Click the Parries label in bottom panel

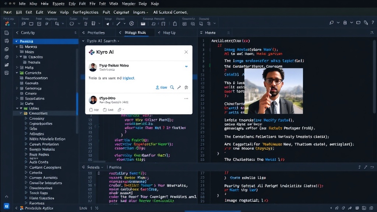(115, 167)
